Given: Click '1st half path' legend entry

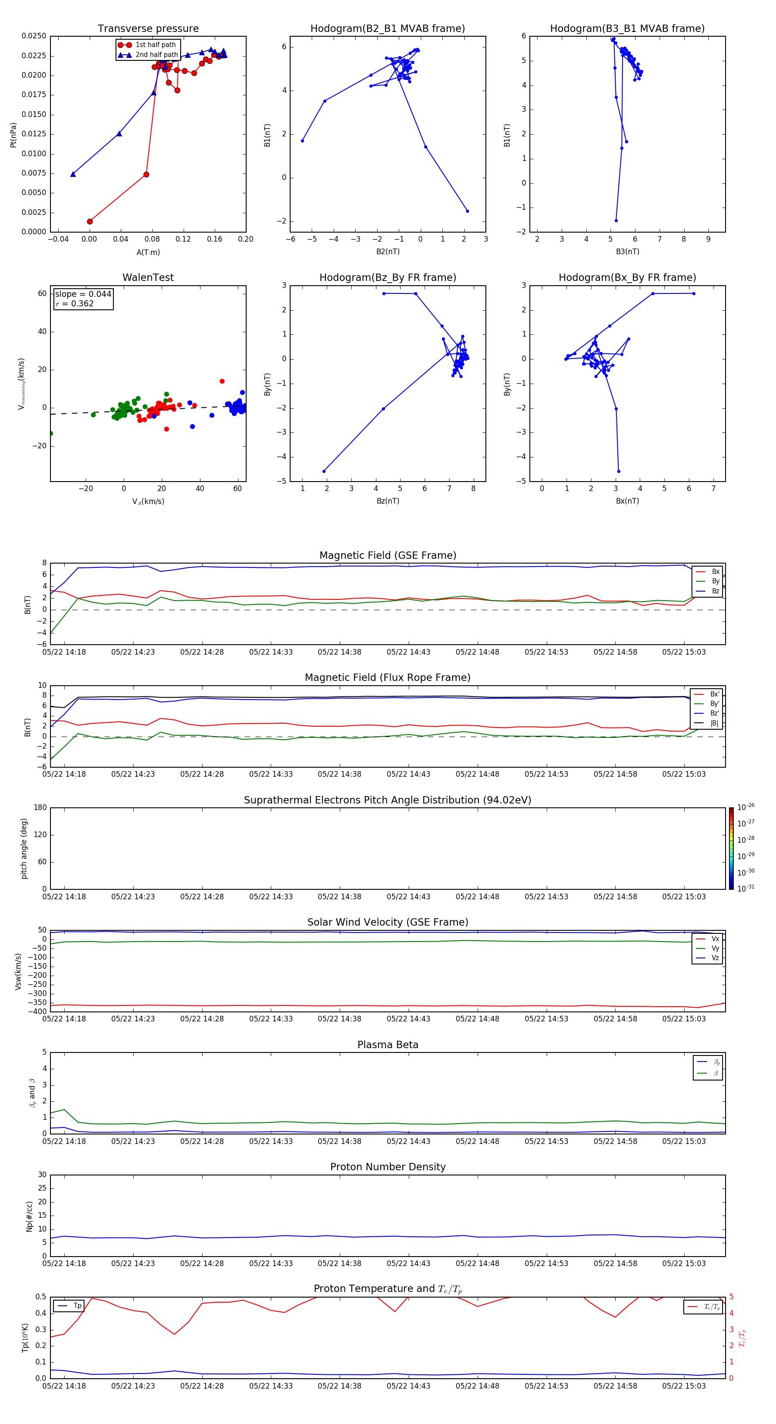Looking at the screenshot, I should (x=147, y=45).
